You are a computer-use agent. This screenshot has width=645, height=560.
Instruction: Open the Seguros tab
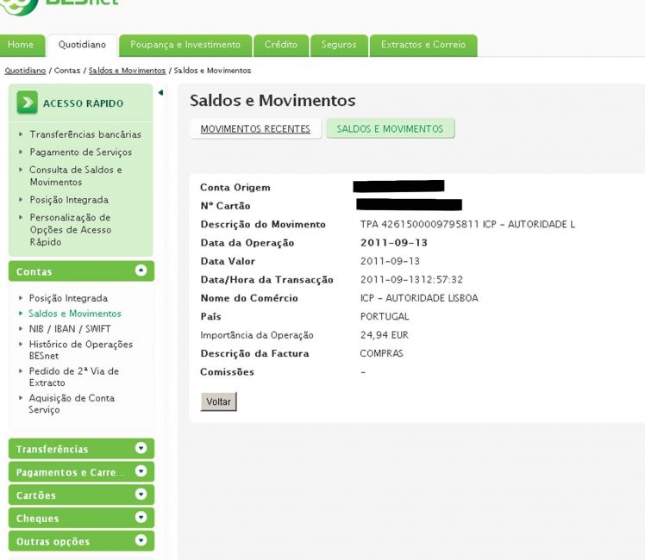339,45
